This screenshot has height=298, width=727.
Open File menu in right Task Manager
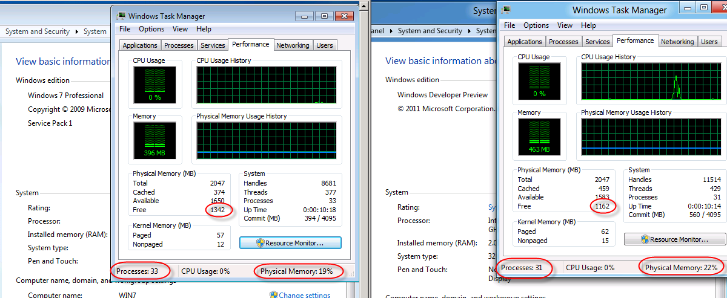point(510,25)
